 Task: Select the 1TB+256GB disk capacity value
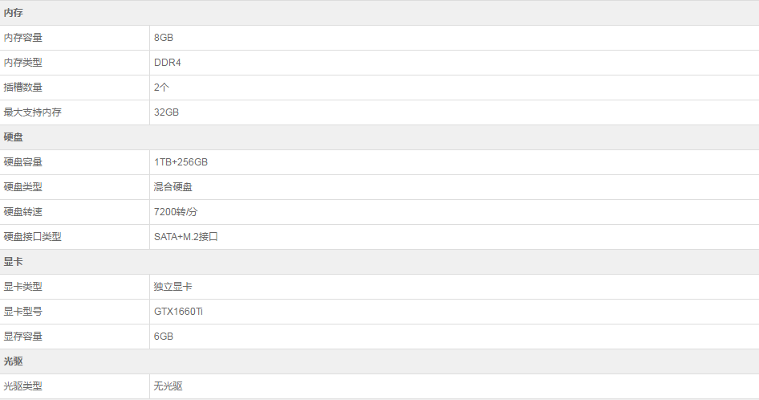tap(181, 162)
